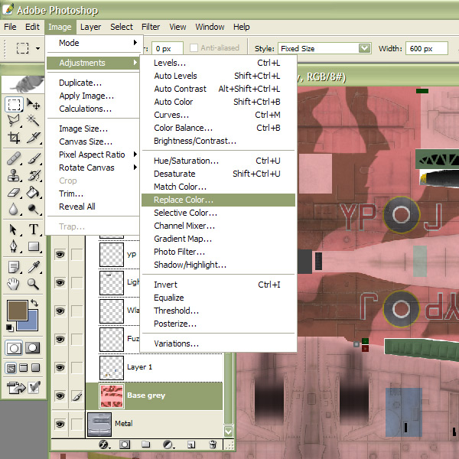The image size is (459, 459).
Task: Open the Layer menu
Action: (90, 27)
